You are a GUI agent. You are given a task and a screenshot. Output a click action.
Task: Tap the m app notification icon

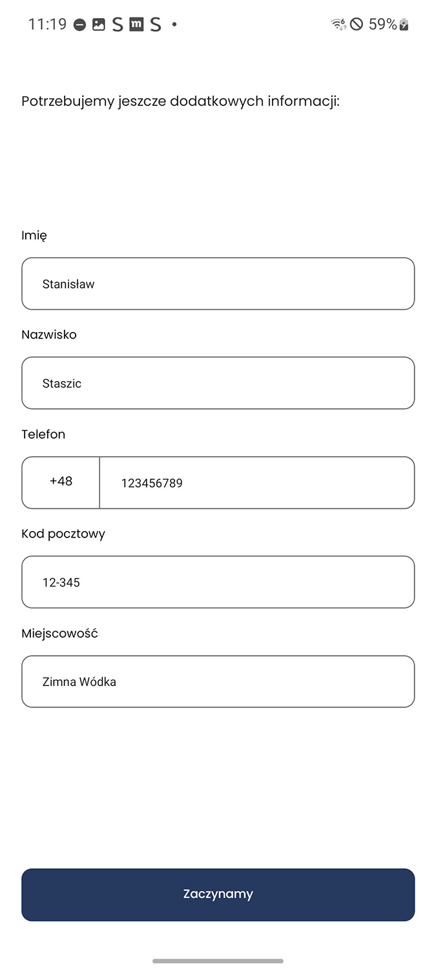pyautogui.click(x=136, y=25)
